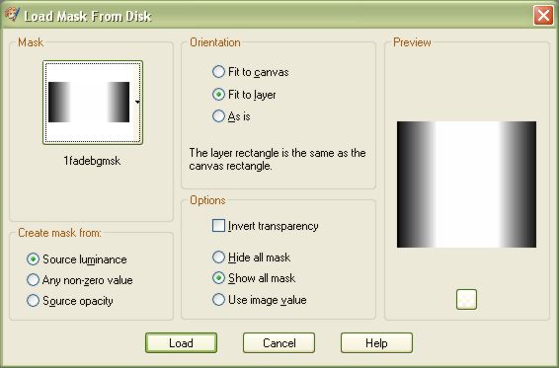Close the Load Mask From Disk dialog

pyautogui.click(x=543, y=16)
